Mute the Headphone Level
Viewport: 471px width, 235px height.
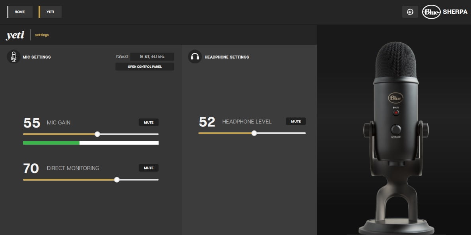pyautogui.click(x=296, y=121)
